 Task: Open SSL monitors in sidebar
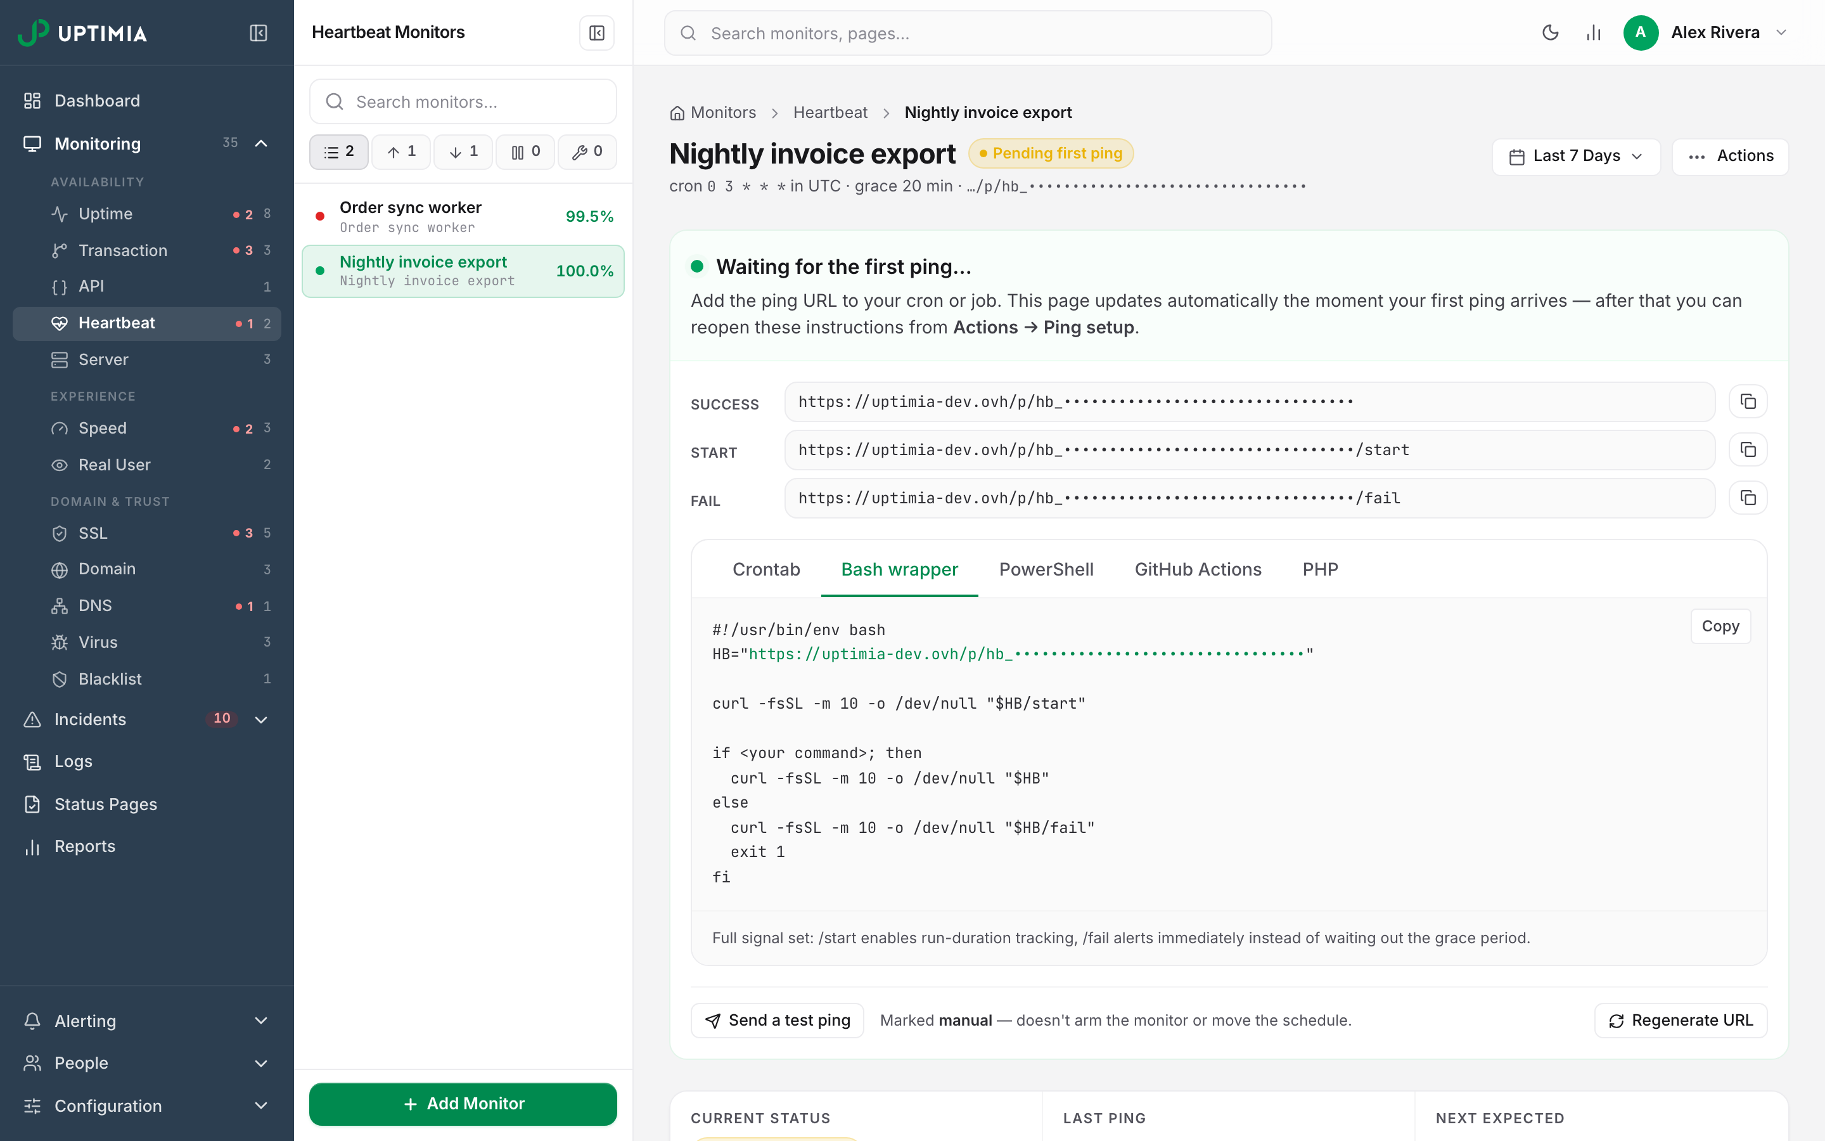click(x=147, y=532)
